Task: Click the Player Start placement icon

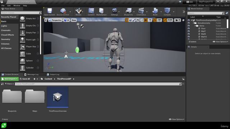Action: tap(22, 47)
